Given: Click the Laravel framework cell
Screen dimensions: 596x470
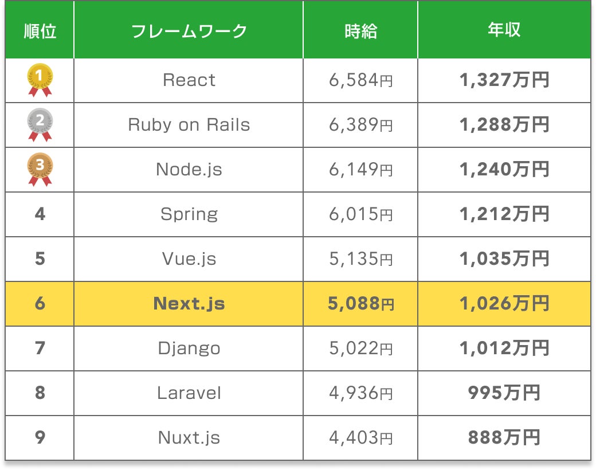Looking at the screenshot, I should pyautogui.click(x=189, y=393).
